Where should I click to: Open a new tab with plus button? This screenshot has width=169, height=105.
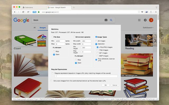tap(74, 7)
